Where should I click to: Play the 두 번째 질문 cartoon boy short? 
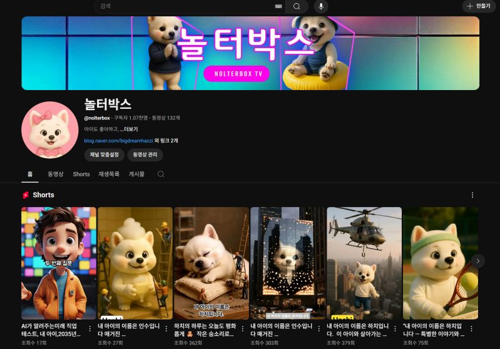(x=59, y=263)
